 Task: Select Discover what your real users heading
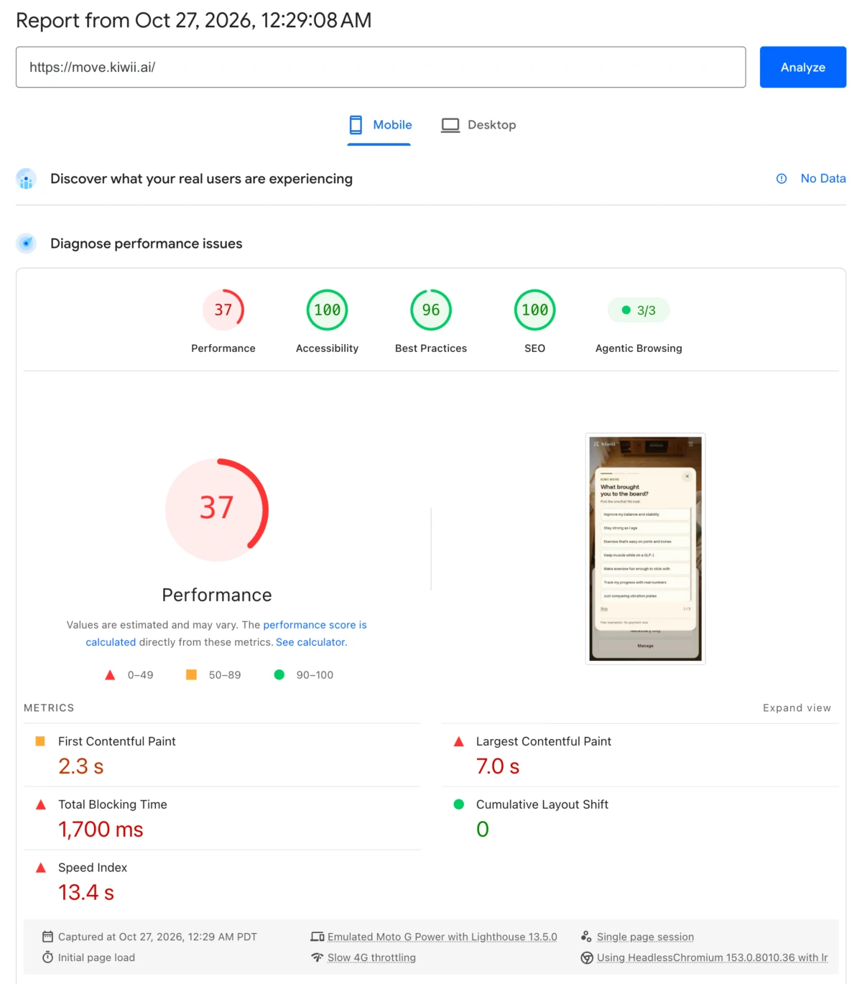[x=201, y=178]
